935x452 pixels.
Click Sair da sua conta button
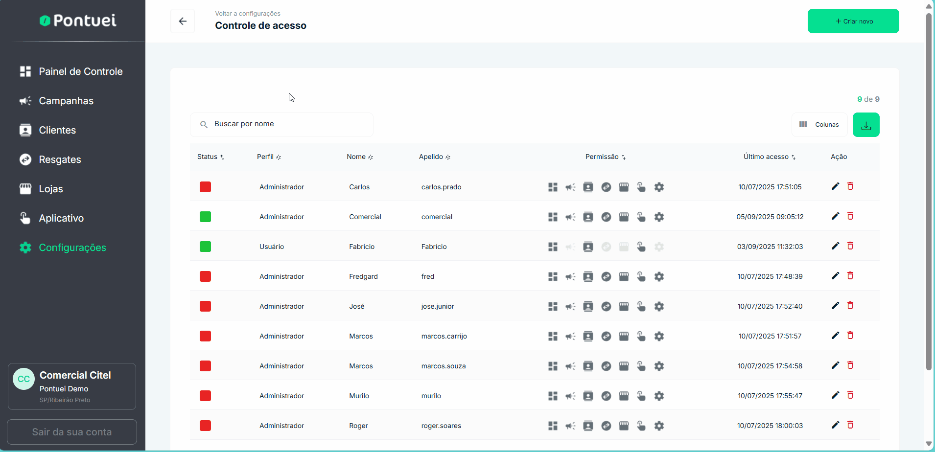point(72,432)
